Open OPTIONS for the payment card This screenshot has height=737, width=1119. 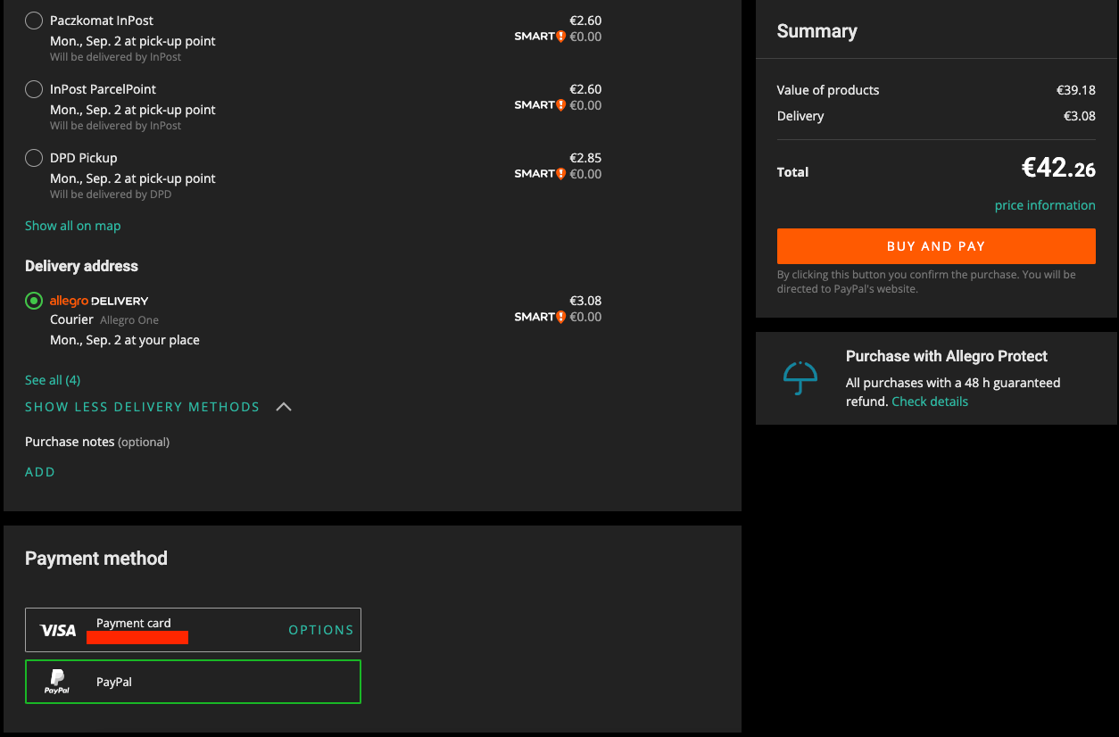pos(320,630)
